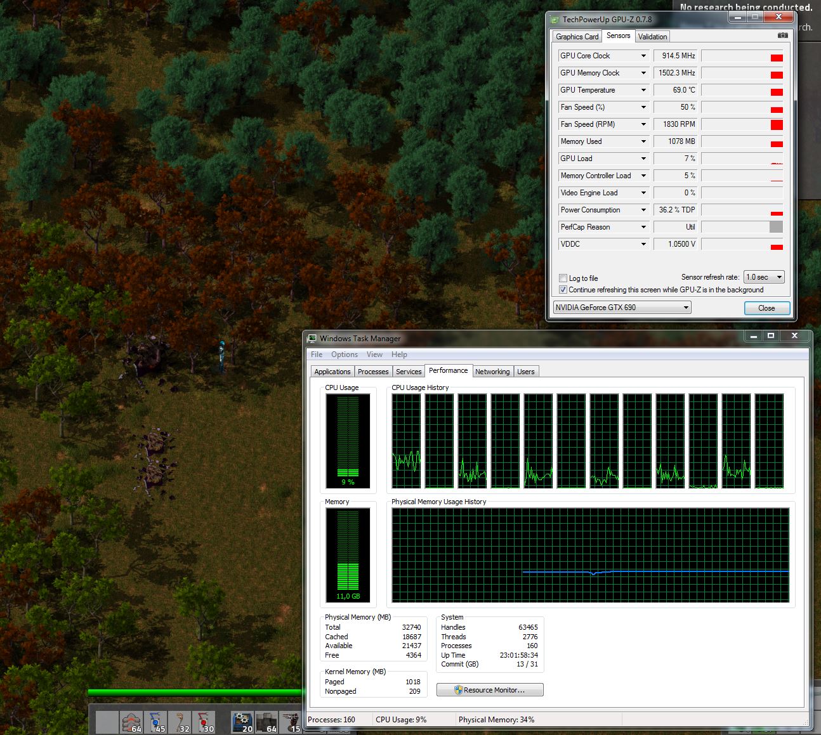Viewport: 821px width, 735px height.
Task: Click the Resource Monitor button
Action: 490,690
